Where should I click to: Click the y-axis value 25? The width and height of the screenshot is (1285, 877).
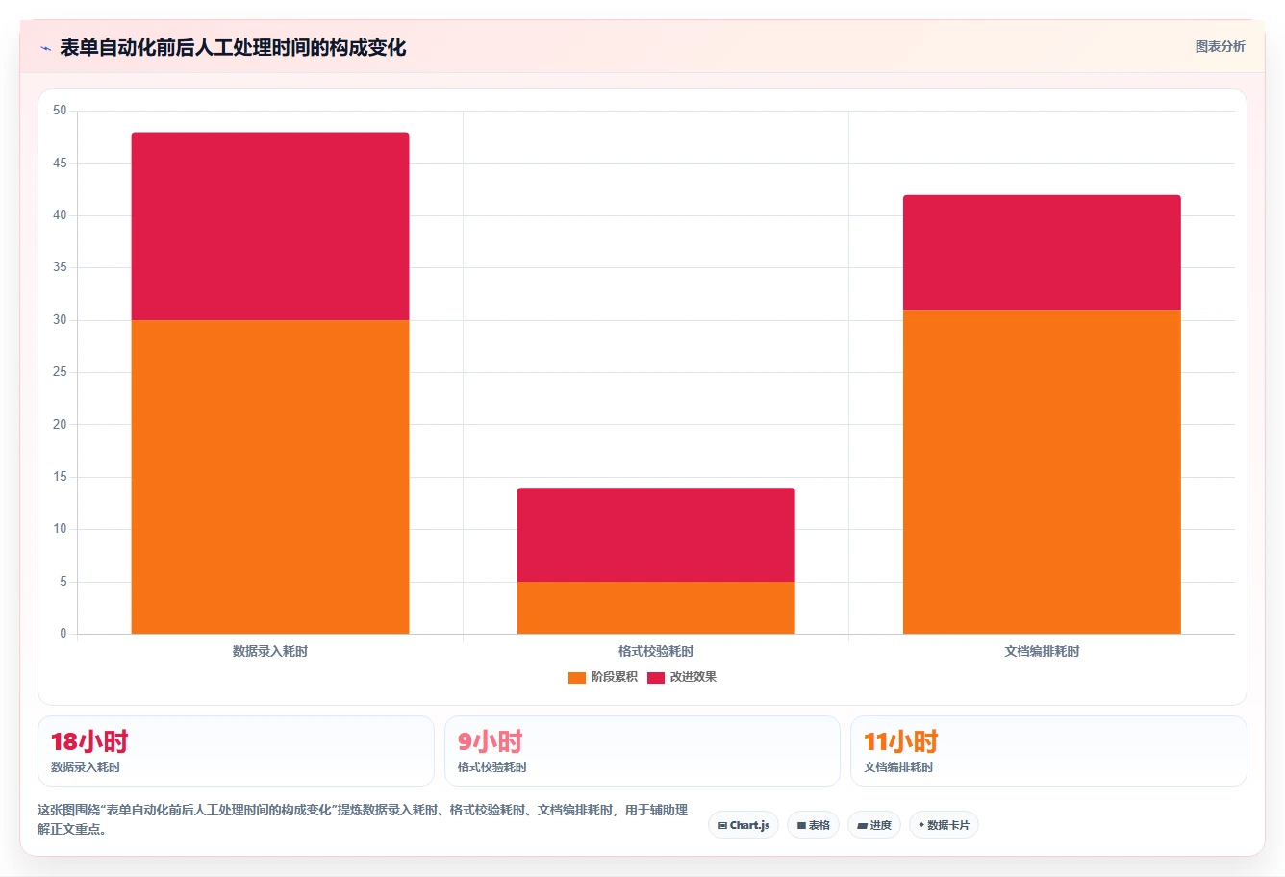(61, 372)
